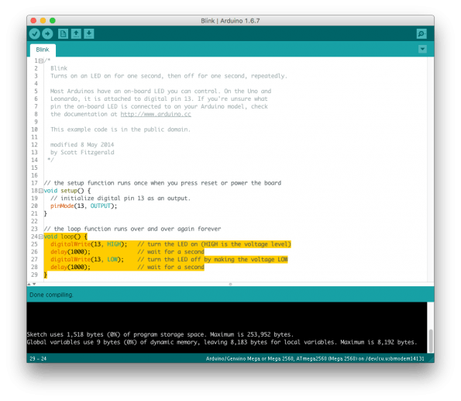Open the http://www.arduino.cc link
The width and height of the screenshot is (461, 401).
tap(156, 114)
